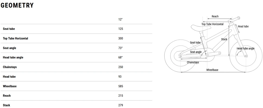Screen dimensions: 263x108
Task: Select the Reach value 215
Action: click(x=121, y=96)
